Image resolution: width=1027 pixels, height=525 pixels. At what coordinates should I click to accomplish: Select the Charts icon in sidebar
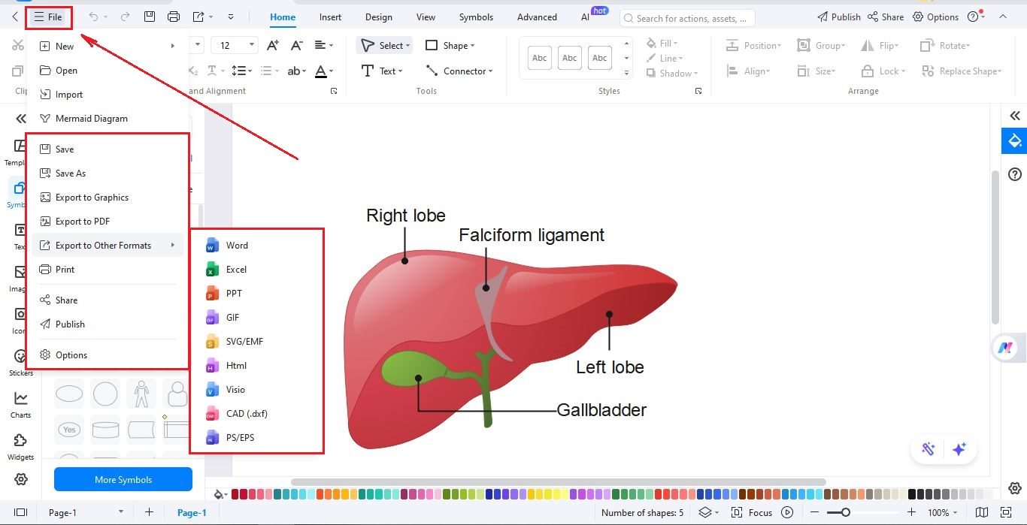(x=20, y=402)
